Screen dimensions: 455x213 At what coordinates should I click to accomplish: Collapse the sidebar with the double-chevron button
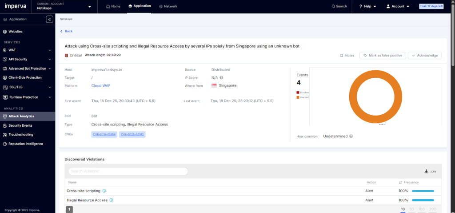pyautogui.click(x=49, y=20)
